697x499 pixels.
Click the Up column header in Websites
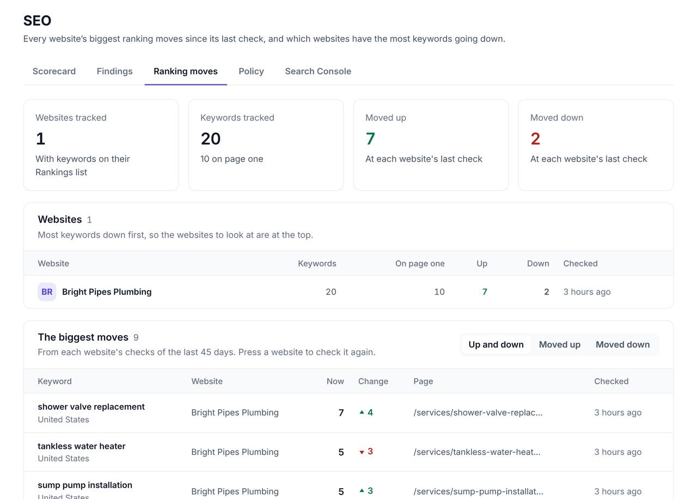click(x=482, y=263)
